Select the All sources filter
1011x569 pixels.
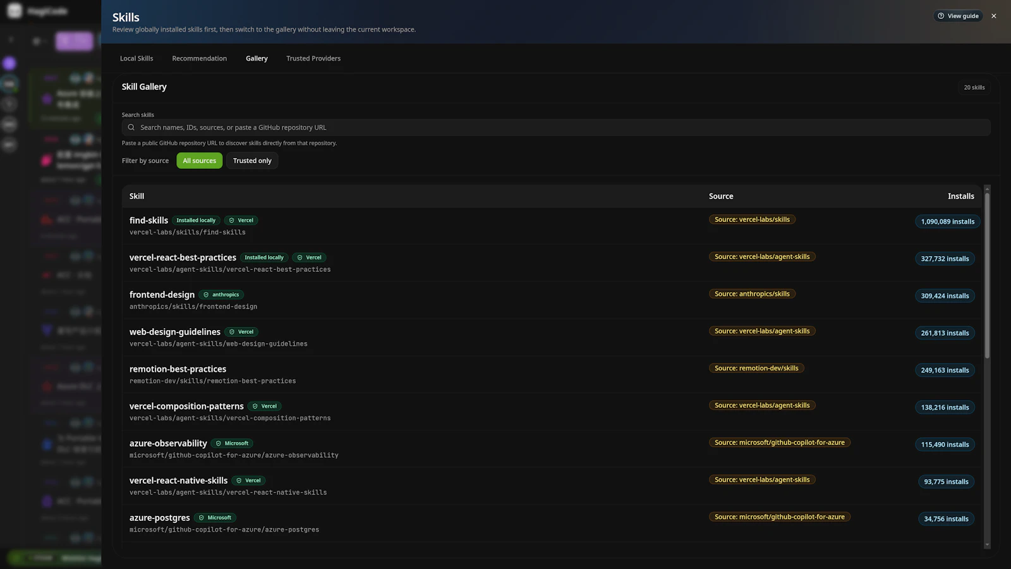pos(199,160)
